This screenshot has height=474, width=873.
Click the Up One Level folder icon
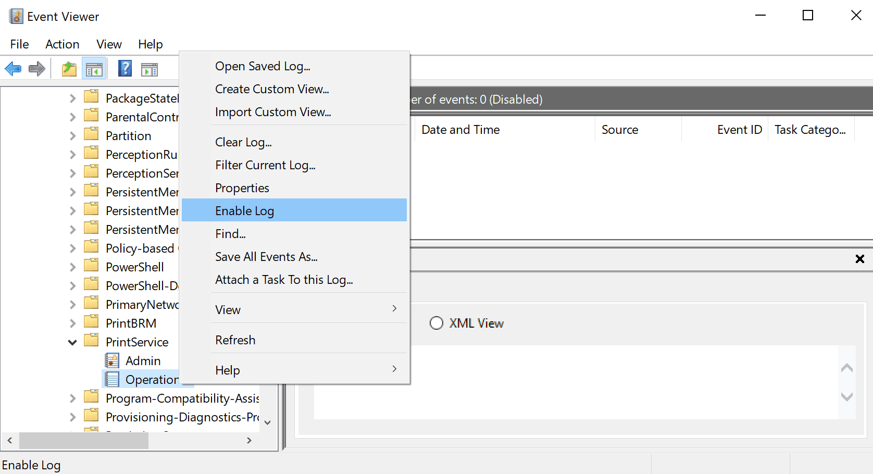69,69
